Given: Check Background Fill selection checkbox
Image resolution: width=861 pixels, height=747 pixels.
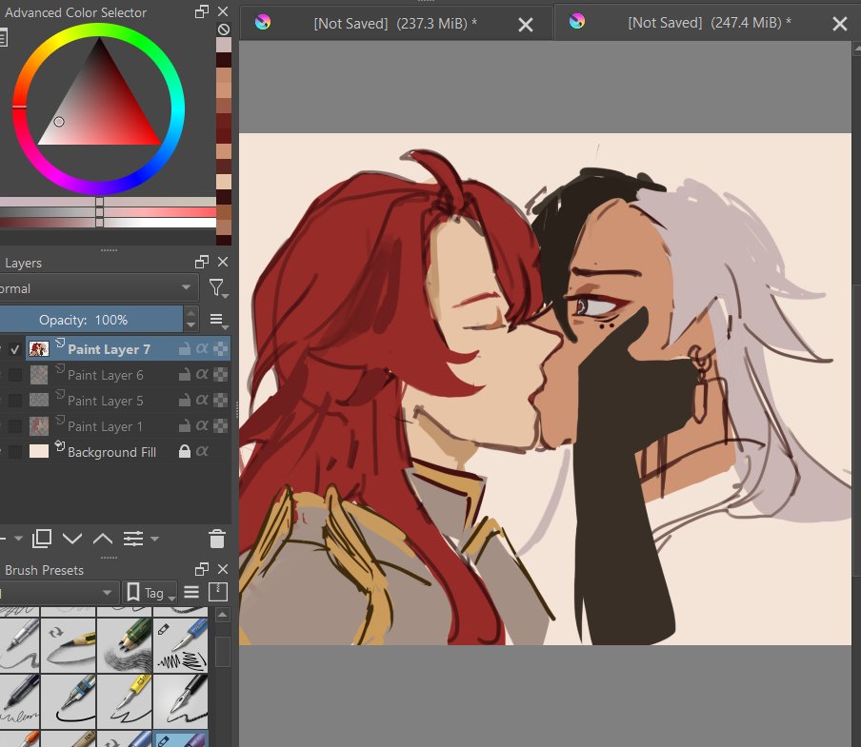Looking at the screenshot, I should (15, 452).
